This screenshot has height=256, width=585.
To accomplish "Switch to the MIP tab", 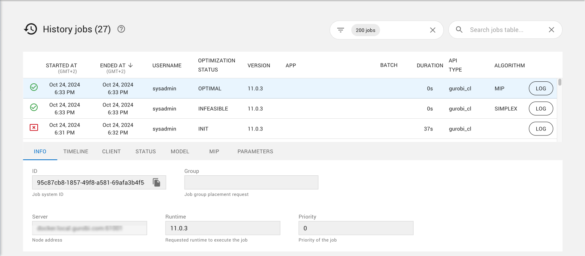I will pyautogui.click(x=214, y=151).
